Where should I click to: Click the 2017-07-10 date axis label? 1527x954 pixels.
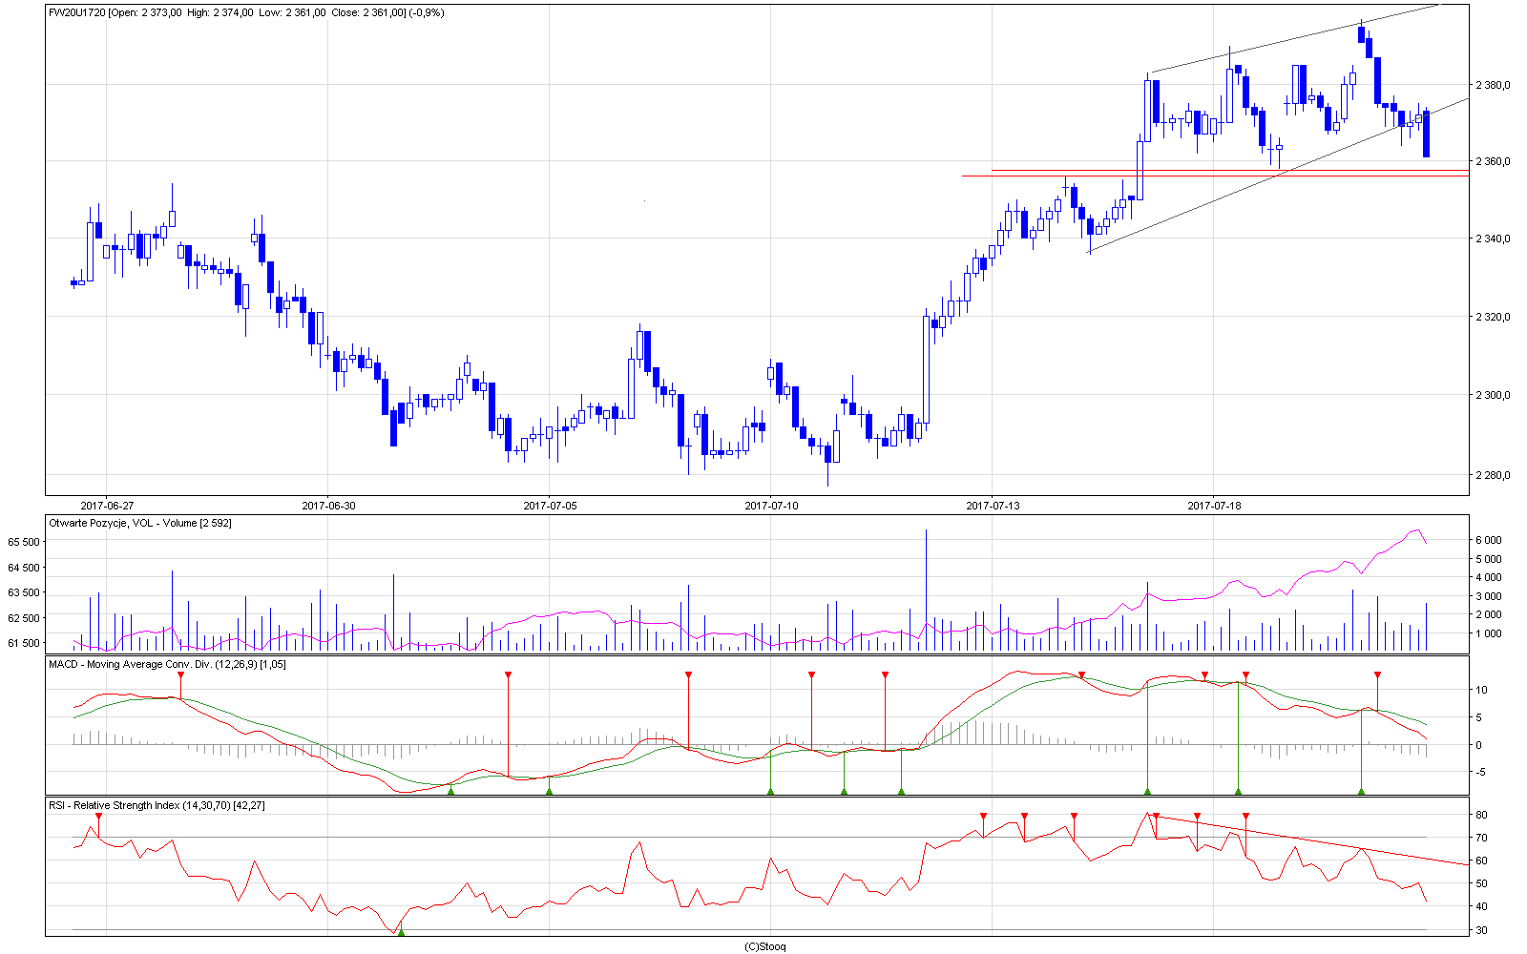tap(771, 506)
